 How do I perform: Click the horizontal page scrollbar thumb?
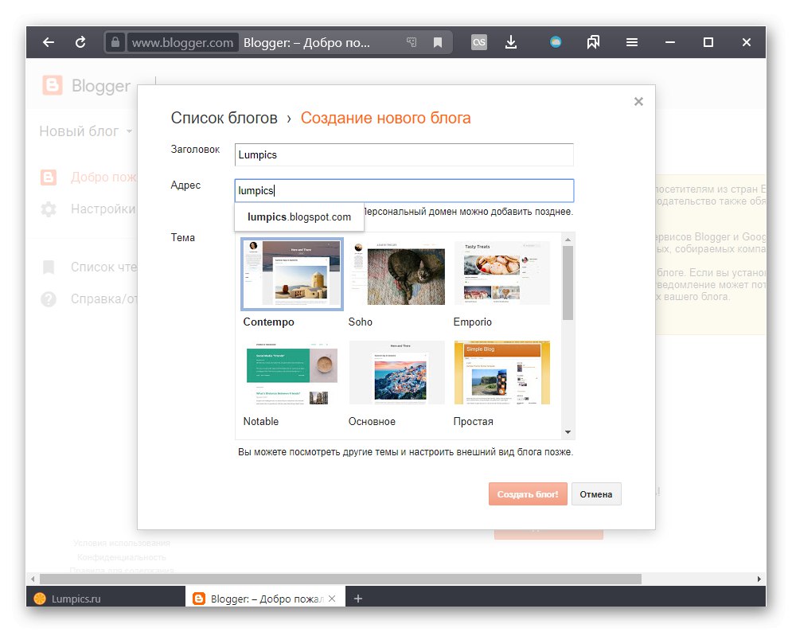click(x=341, y=579)
